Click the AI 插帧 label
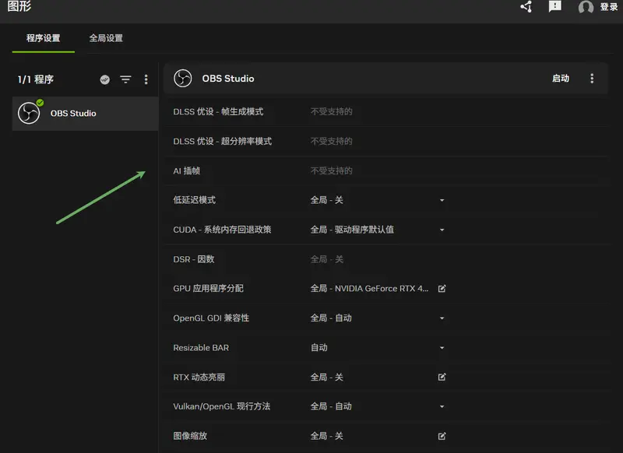Screen dimensions: 623x453 coord(187,170)
